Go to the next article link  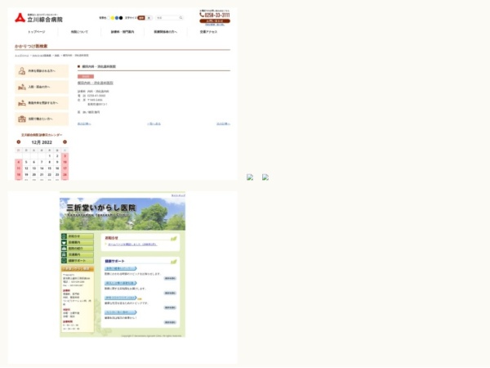tap(224, 124)
